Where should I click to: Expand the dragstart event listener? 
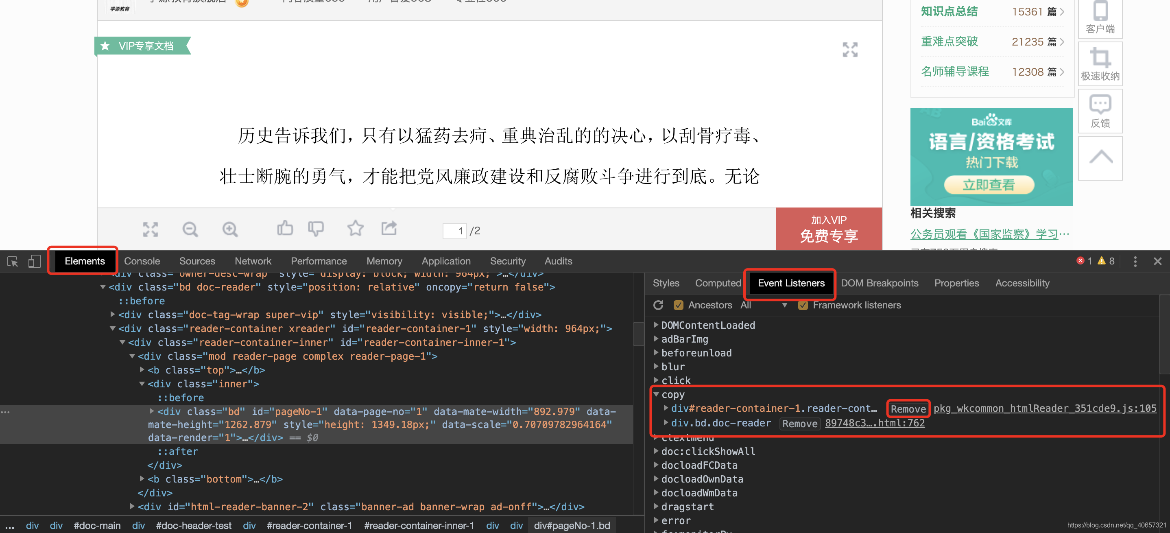click(x=656, y=506)
